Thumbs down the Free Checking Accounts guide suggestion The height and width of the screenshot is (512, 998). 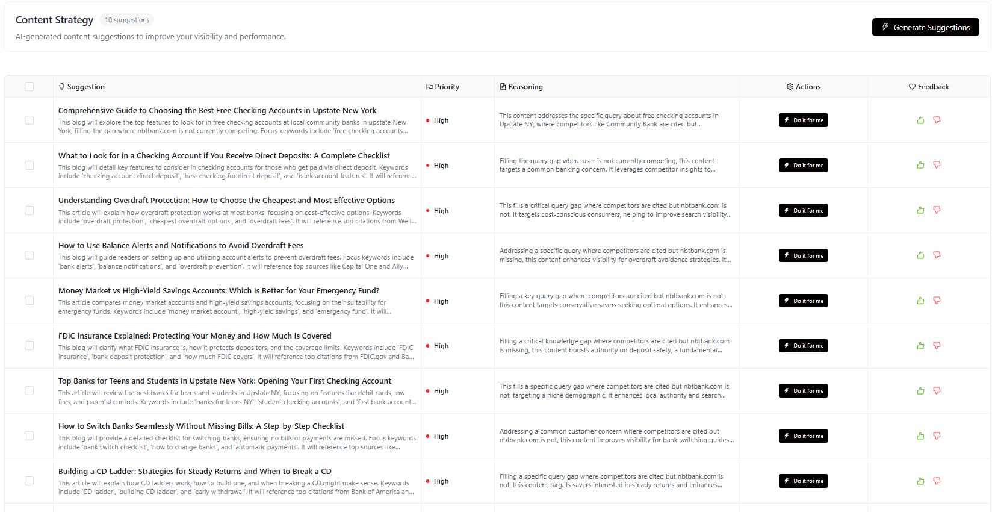[937, 120]
